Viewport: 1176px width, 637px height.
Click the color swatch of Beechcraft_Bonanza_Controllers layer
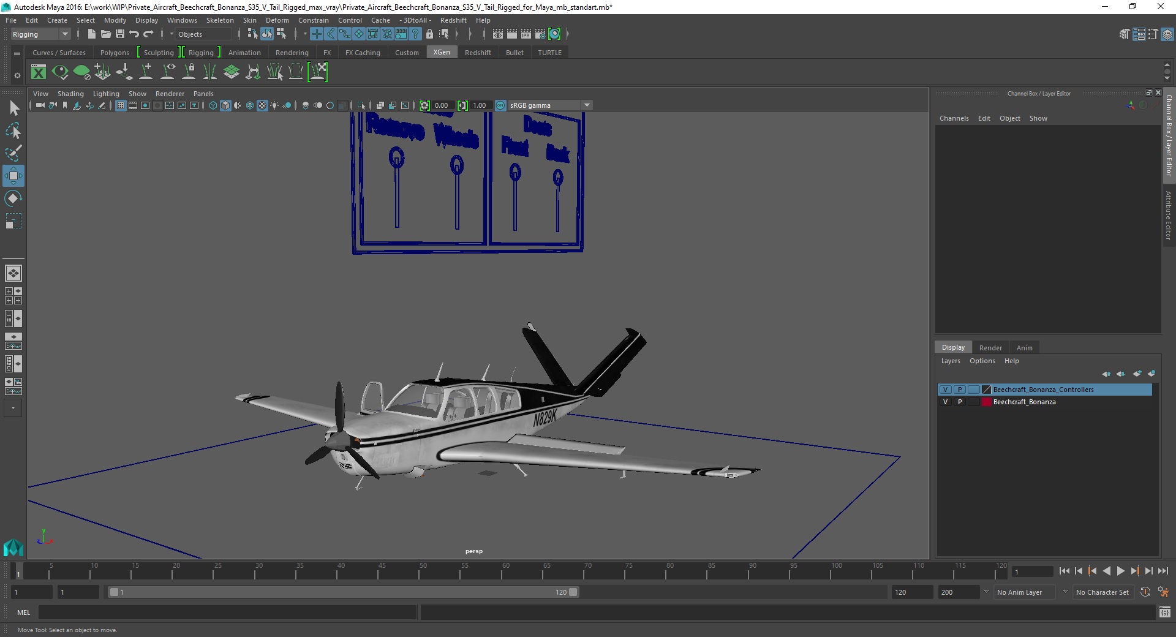tap(987, 390)
